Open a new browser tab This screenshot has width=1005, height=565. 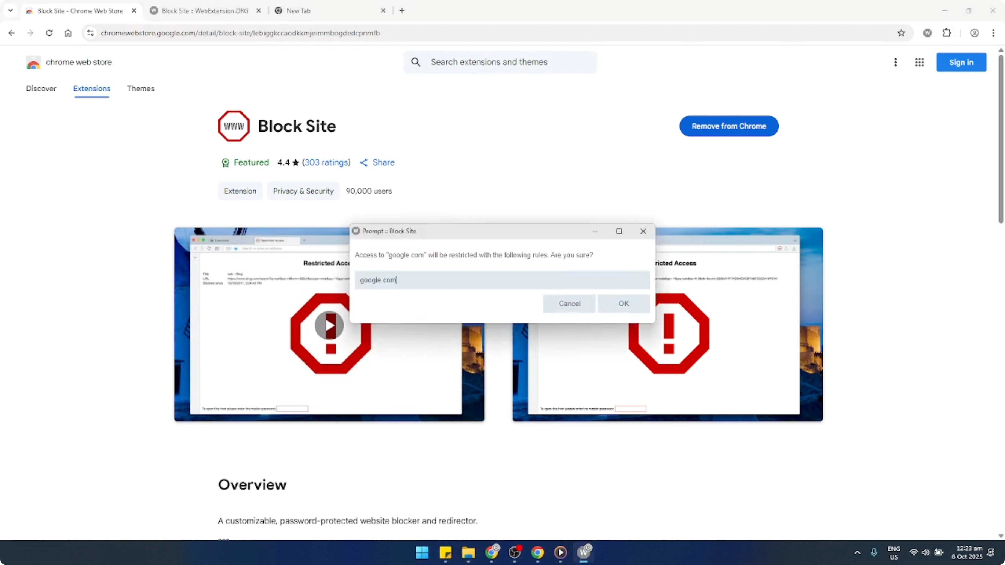click(402, 11)
